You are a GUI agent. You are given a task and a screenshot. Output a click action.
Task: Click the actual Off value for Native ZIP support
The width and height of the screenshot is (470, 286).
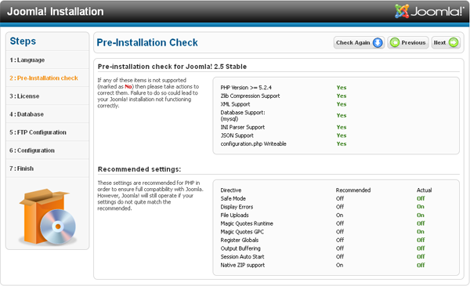[x=421, y=265]
